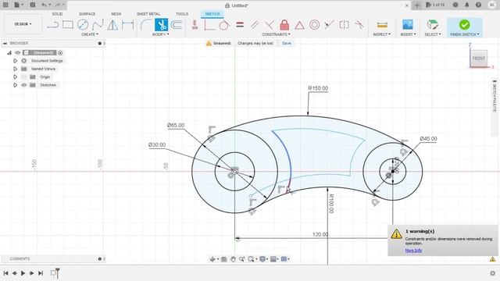500x281 pixels.
Task: Click the Insert image icon
Action: (x=408, y=24)
